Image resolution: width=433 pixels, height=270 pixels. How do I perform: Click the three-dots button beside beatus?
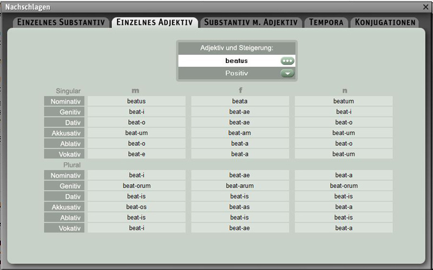287,61
